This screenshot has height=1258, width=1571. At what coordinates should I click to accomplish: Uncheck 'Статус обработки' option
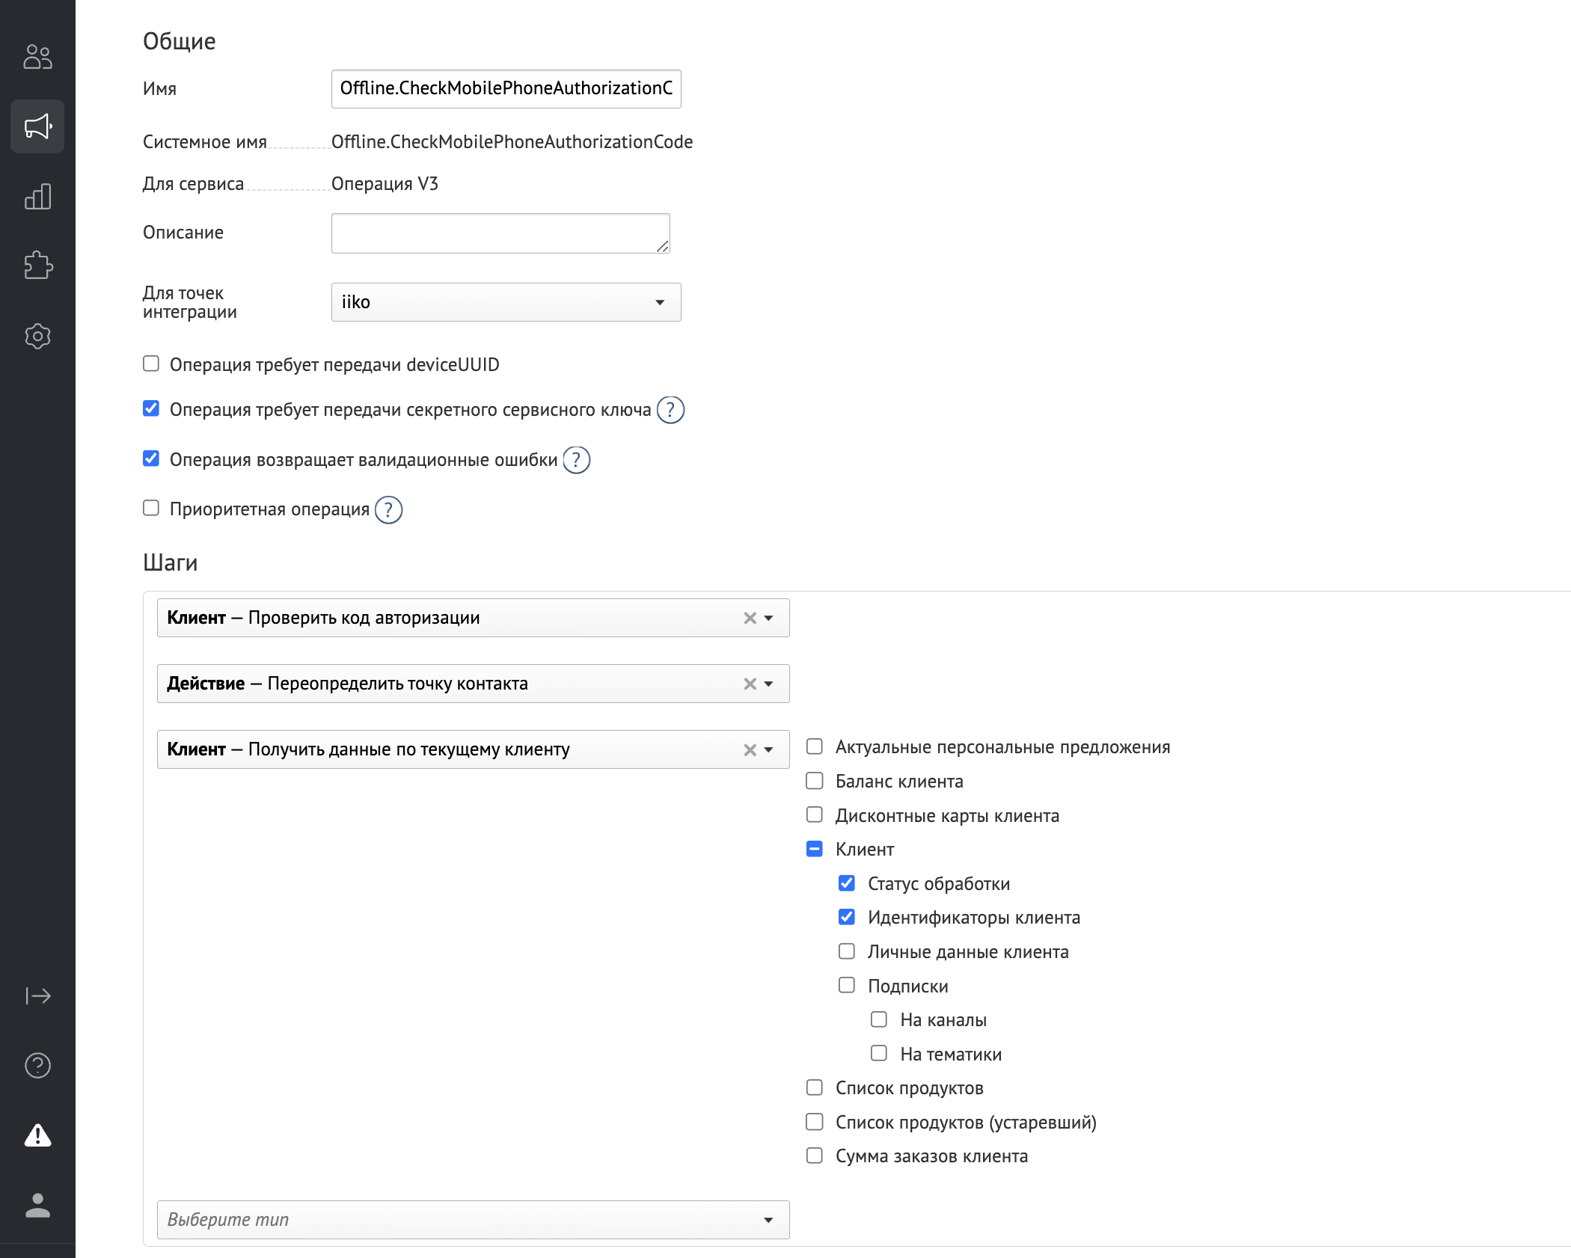pos(847,883)
